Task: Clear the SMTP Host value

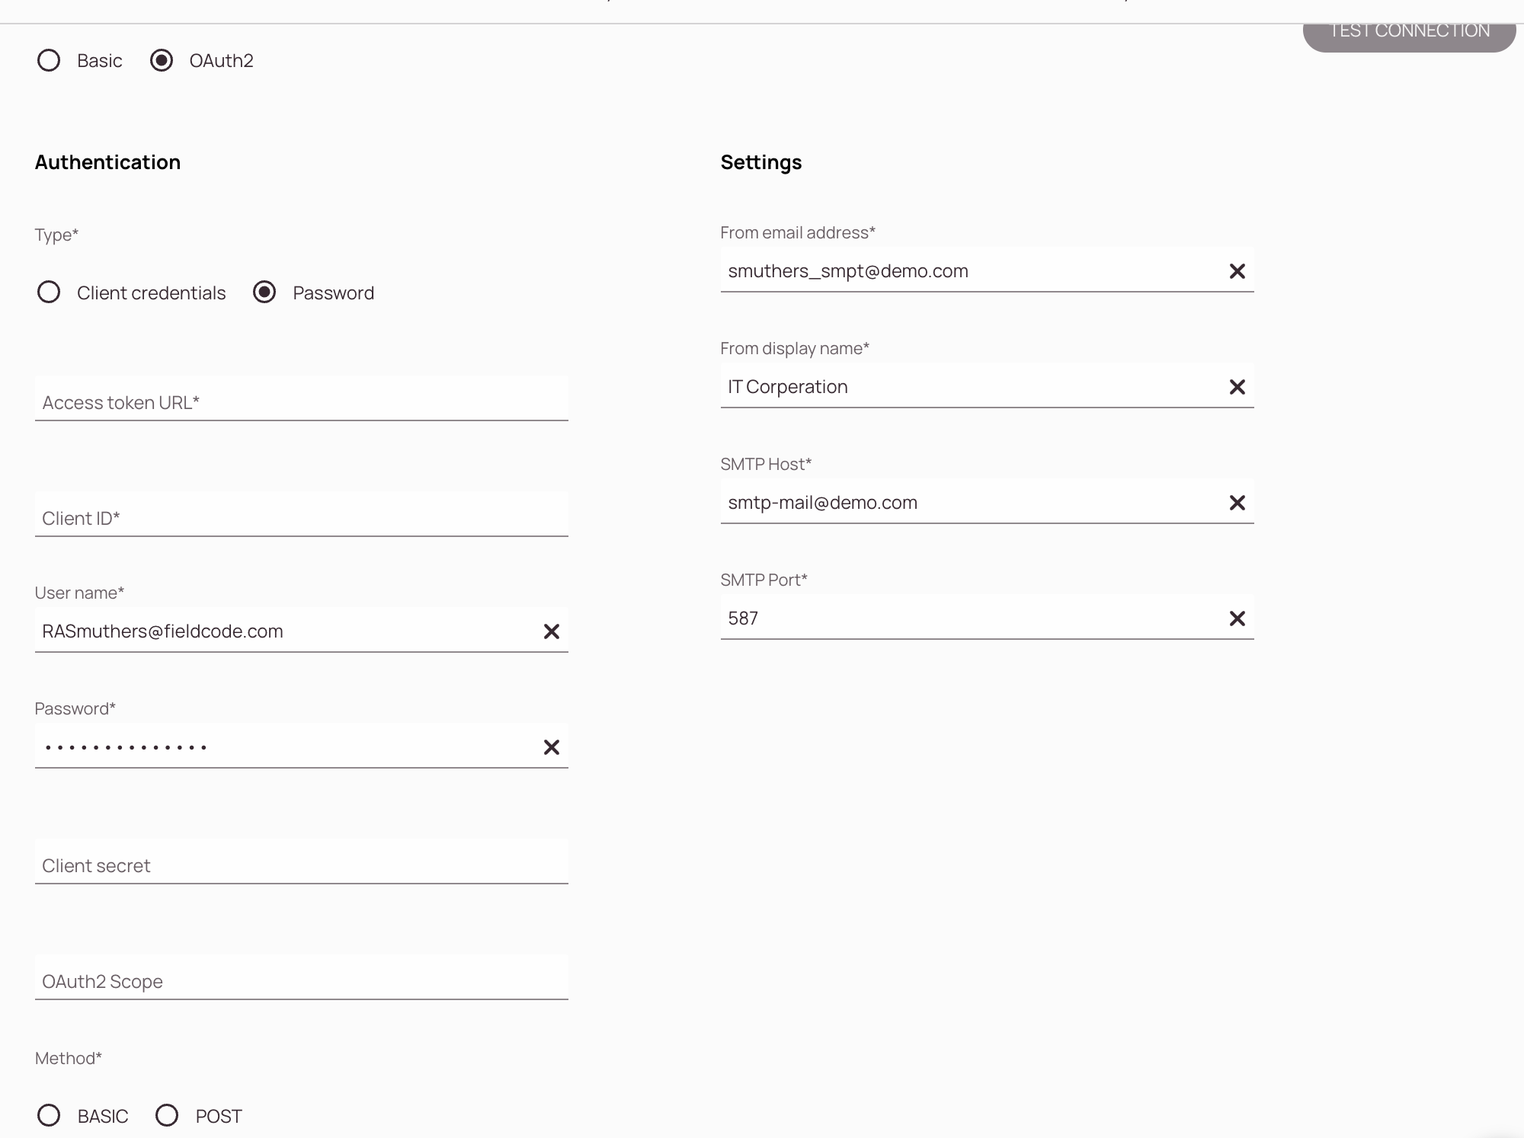Action: [1237, 503]
